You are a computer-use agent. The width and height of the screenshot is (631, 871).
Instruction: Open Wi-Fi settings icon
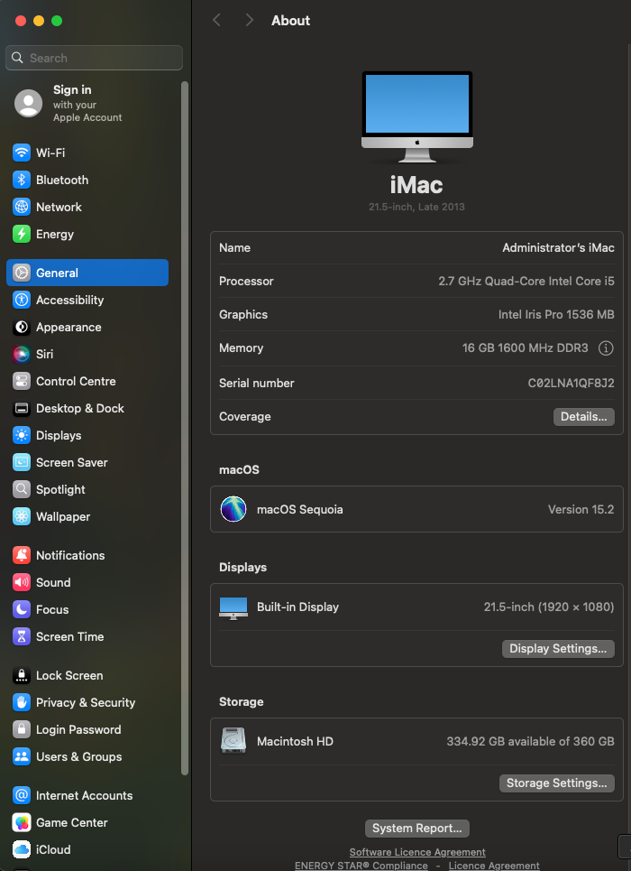coord(22,153)
